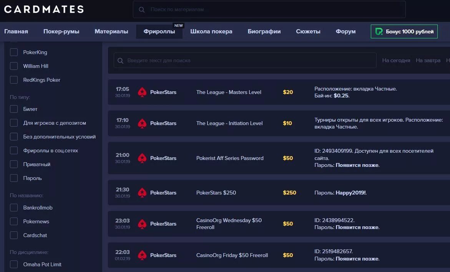Click PokerStars spade icon in 21:30 row
The image size is (450, 272).
click(x=142, y=193)
